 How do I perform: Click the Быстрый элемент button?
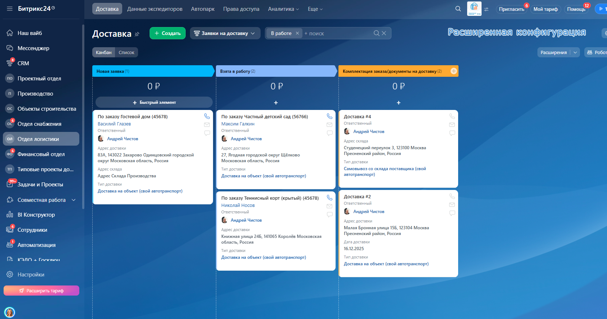tap(154, 102)
